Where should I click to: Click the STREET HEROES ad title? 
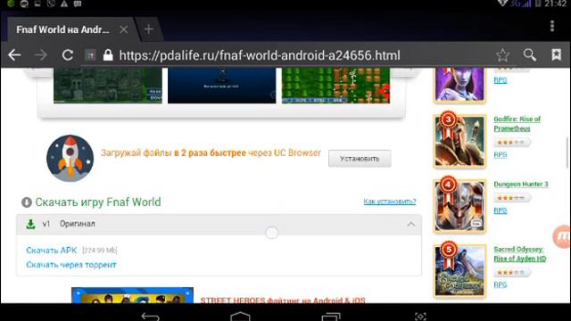click(x=283, y=300)
